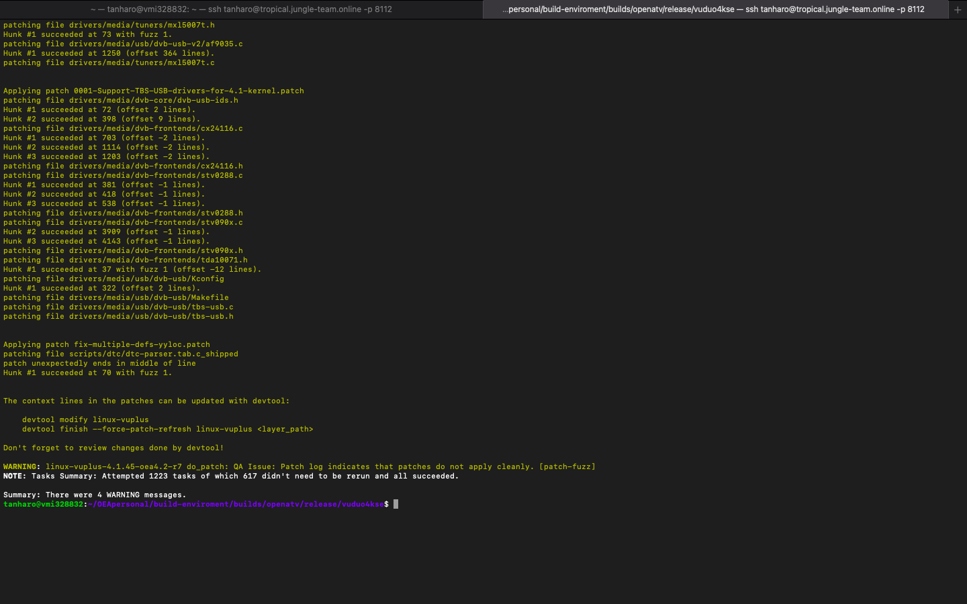Click the yellow WARNING label
The height and width of the screenshot is (604, 967).
[21, 466]
